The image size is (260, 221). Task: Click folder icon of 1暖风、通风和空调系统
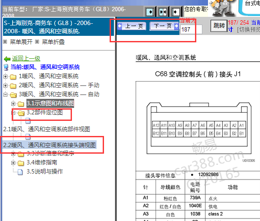[13, 77]
